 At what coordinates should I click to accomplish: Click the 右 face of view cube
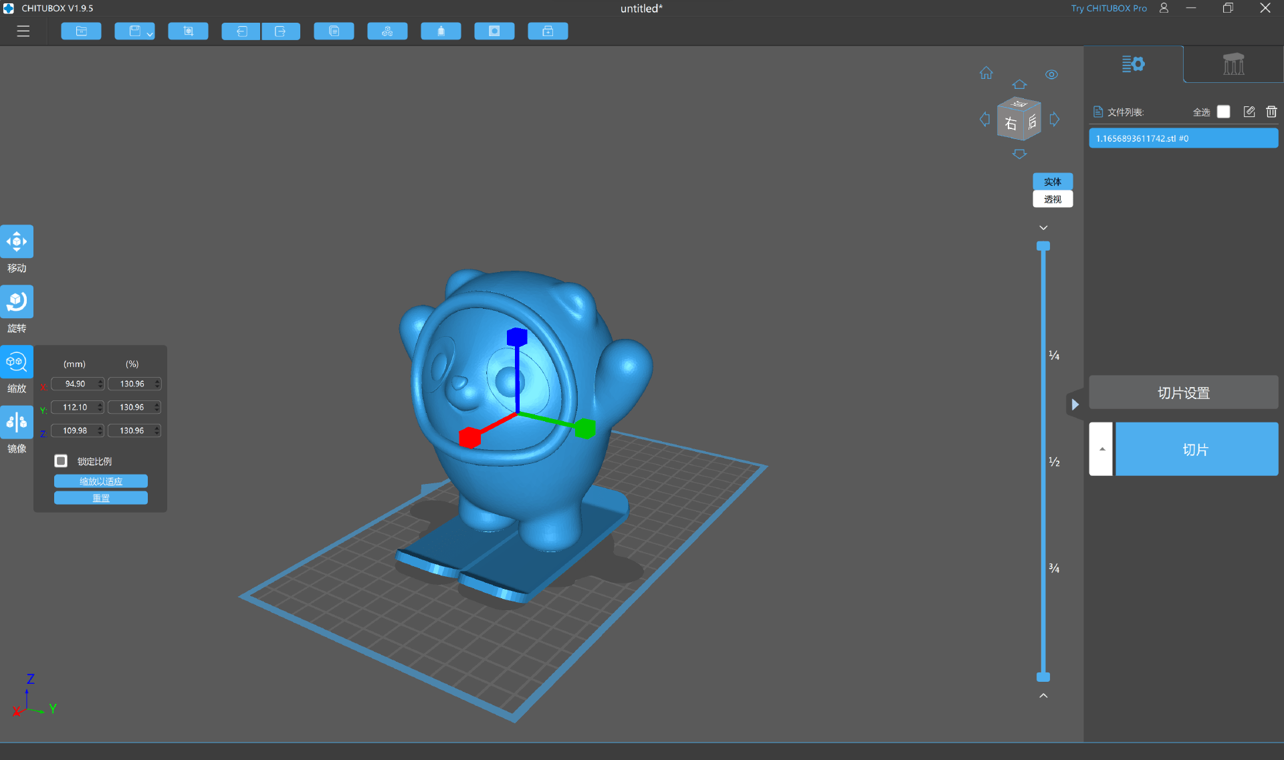[x=1010, y=124]
